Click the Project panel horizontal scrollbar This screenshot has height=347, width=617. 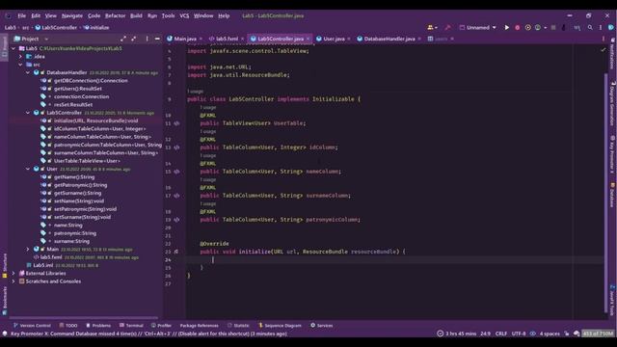84,318
